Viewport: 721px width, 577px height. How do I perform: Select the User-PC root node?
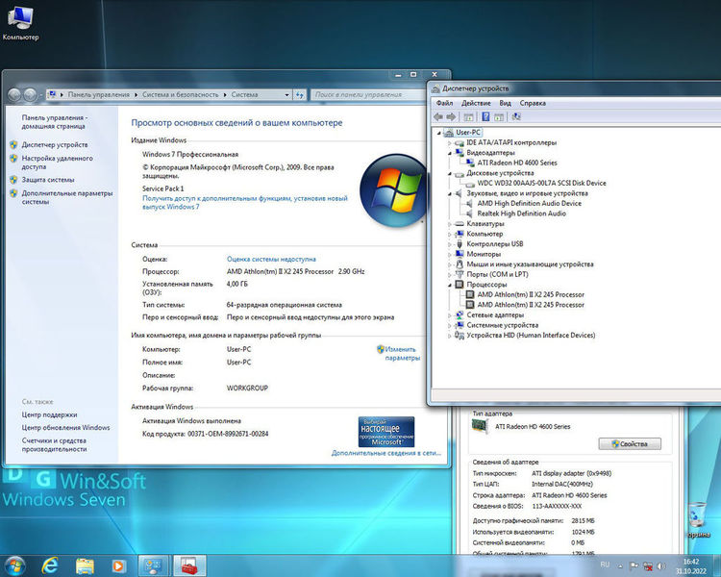click(468, 132)
